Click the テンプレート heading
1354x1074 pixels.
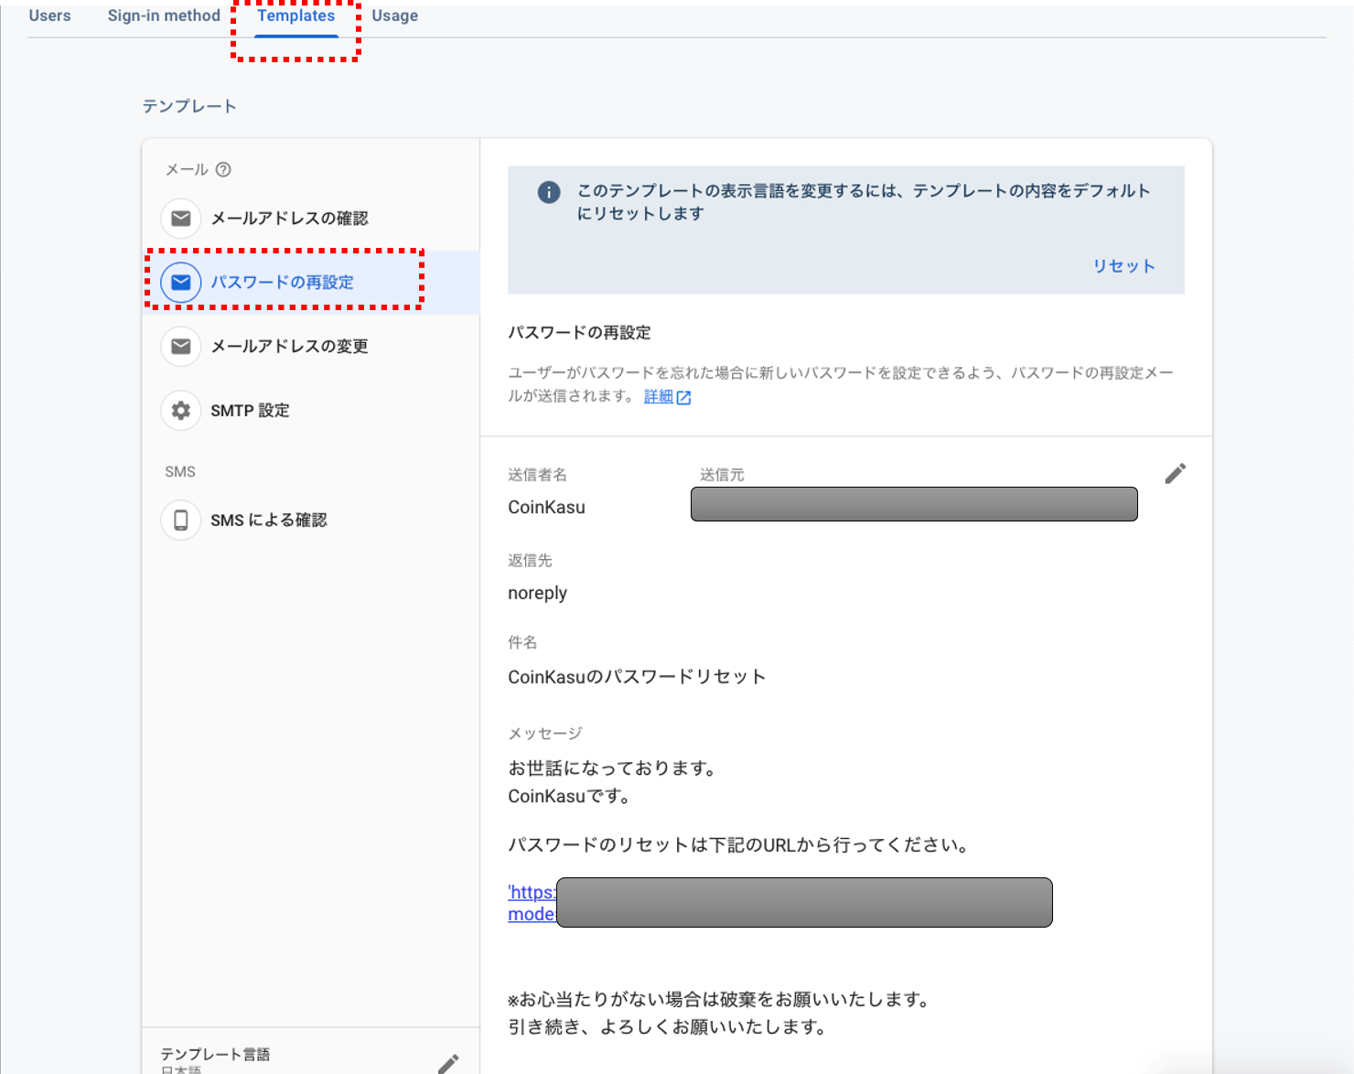189,106
